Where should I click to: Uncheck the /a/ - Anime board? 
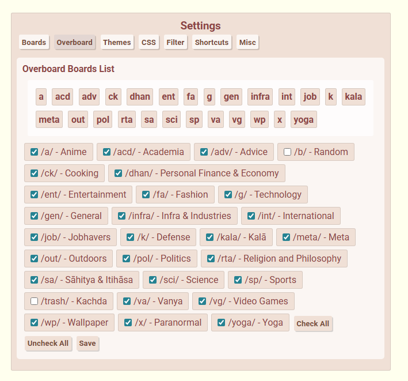(x=35, y=152)
